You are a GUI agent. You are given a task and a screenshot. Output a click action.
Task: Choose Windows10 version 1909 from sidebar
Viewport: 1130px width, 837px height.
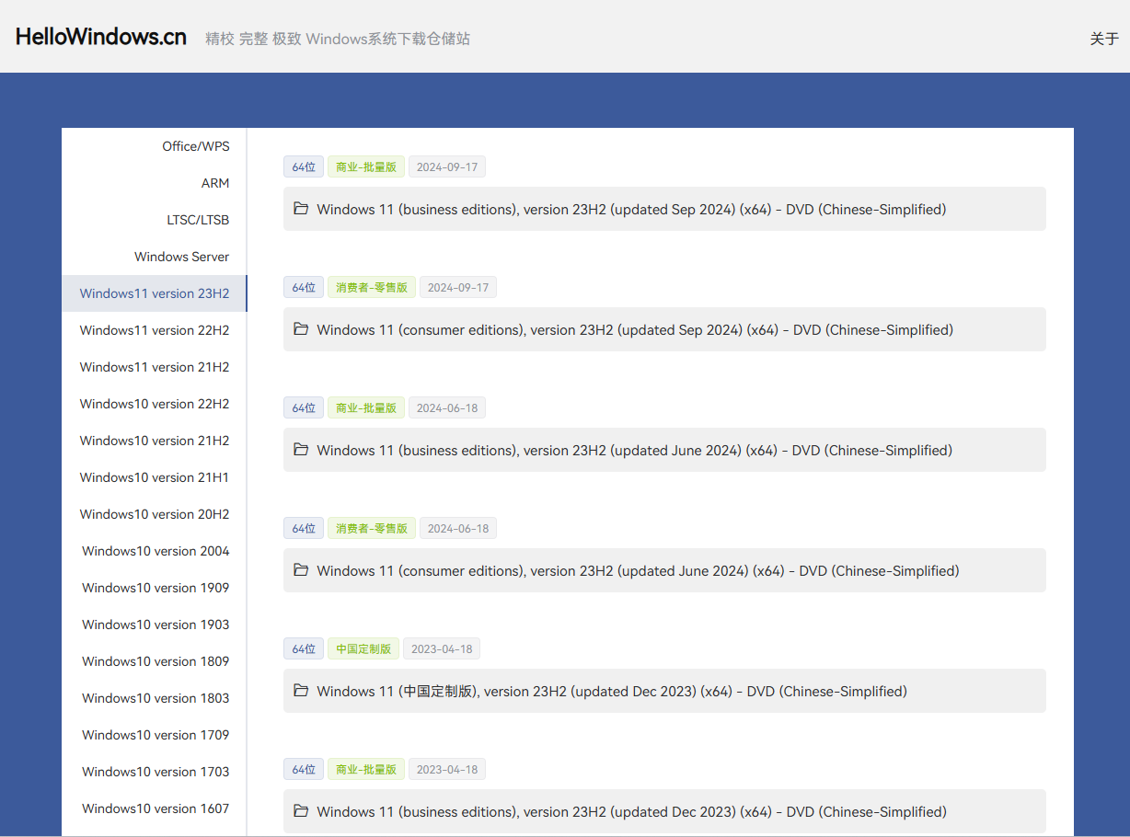(x=156, y=588)
